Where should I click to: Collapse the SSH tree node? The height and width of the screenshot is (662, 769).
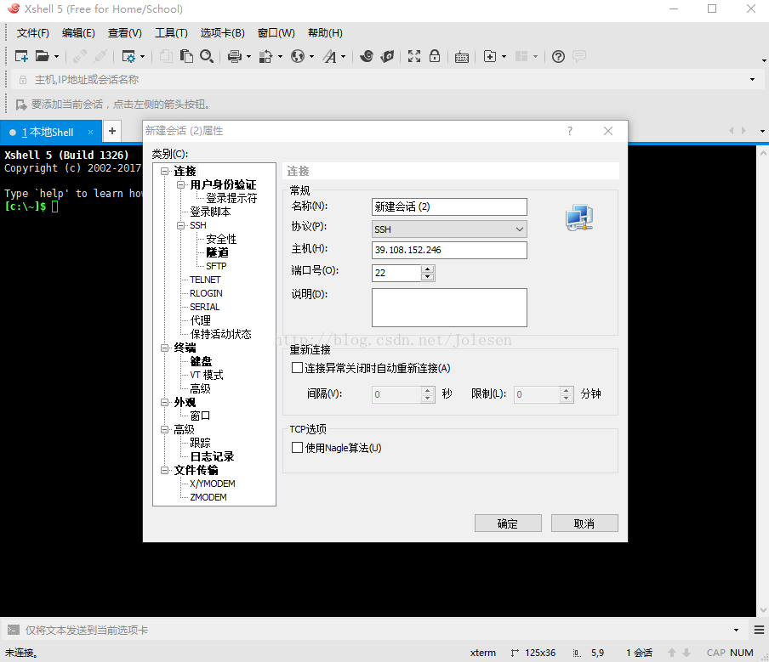pos(181,225)
